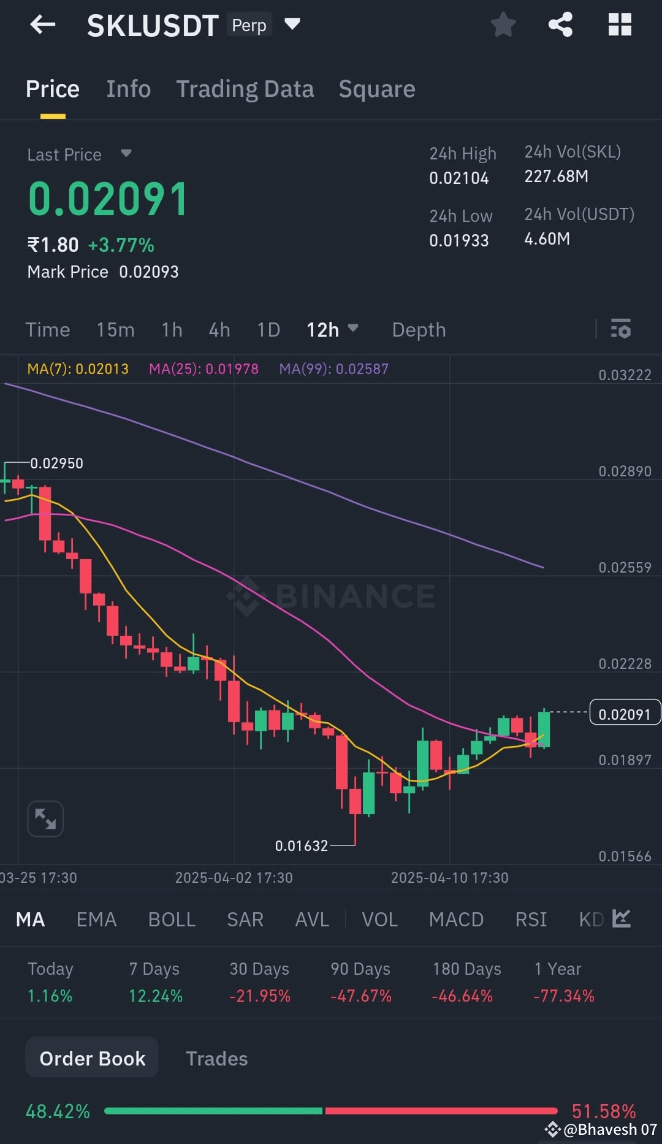Navigate back using the arrow icon

tap(42, 25)
